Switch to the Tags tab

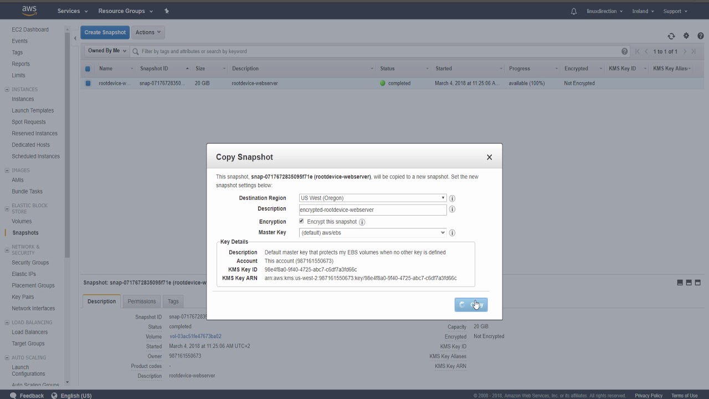(173, 301)
